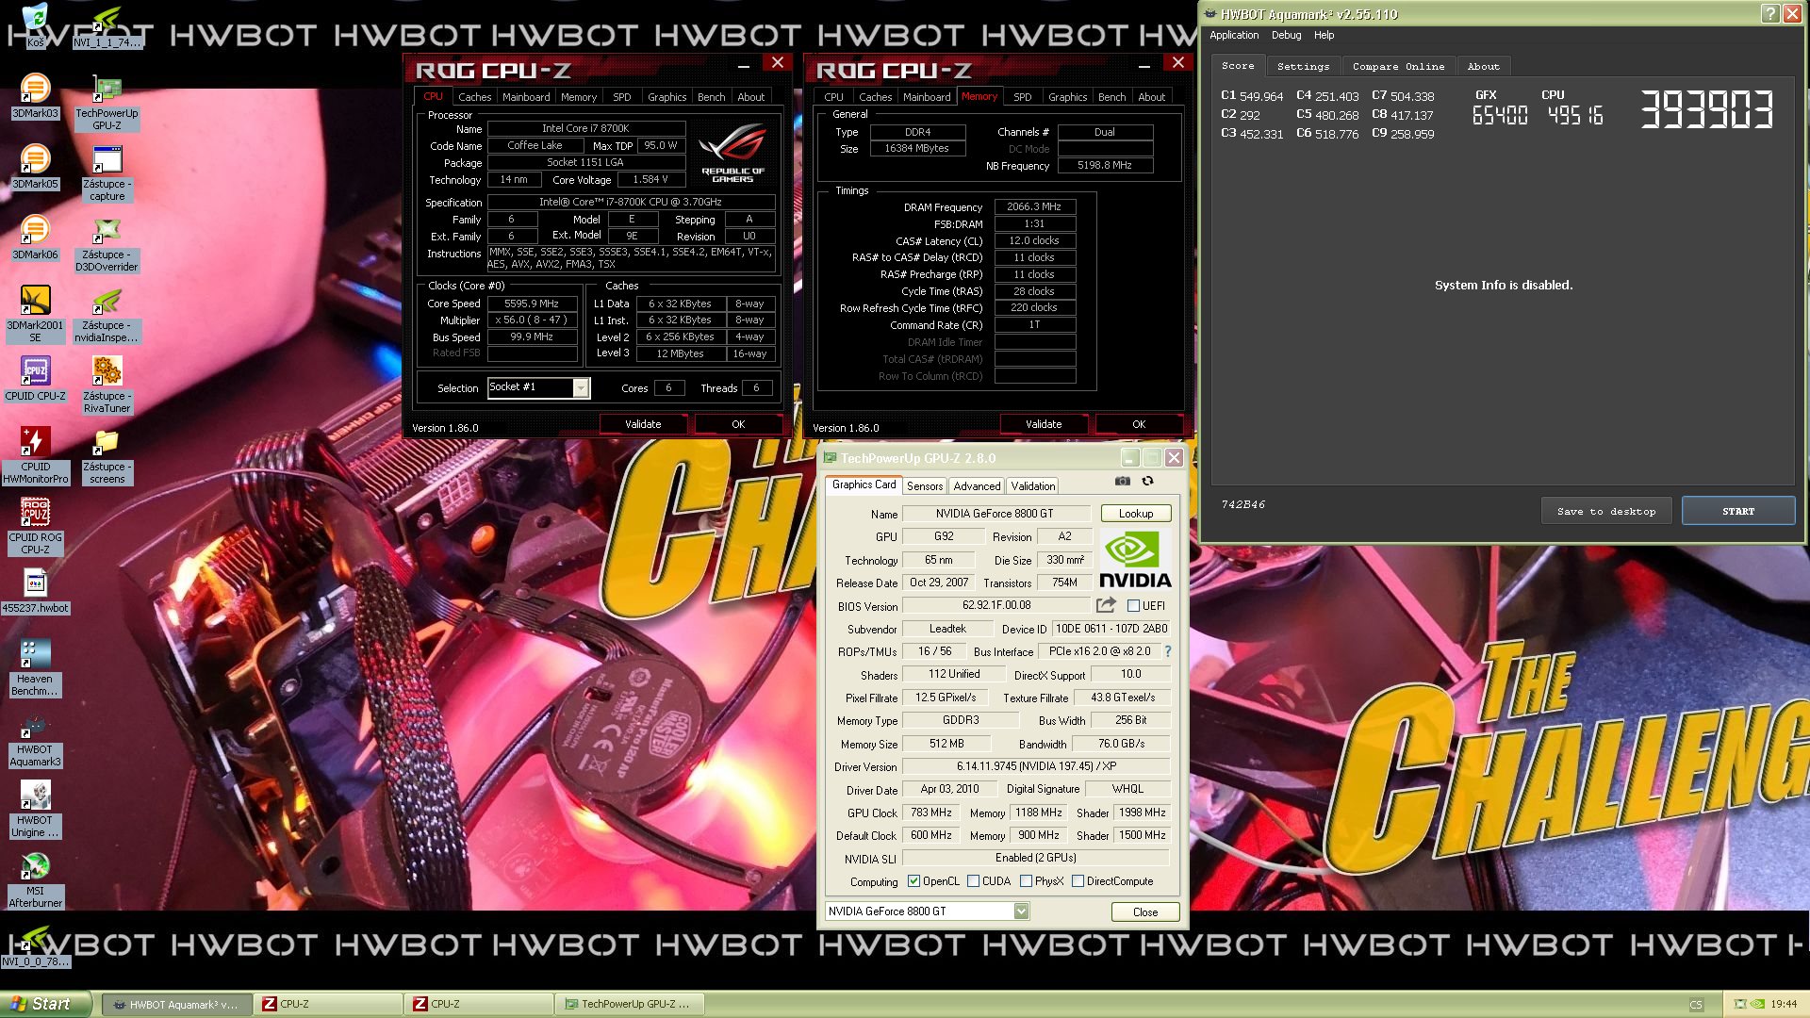This screenshot has width=1810, height=1018.
Task: Open the 3DMark05 desktop shortcut
Action: (x=35, y=167)
